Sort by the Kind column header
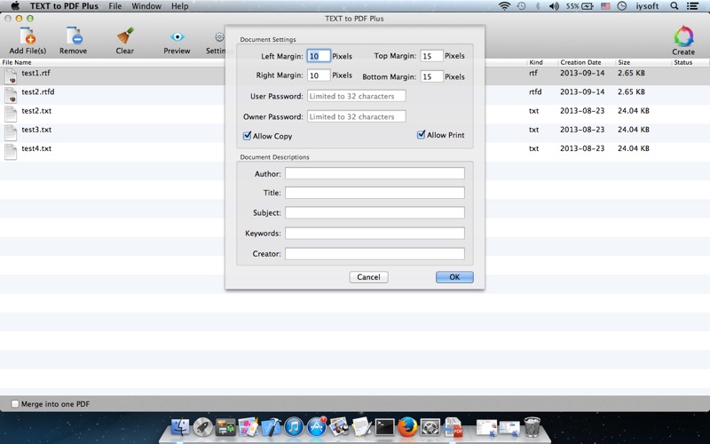The width and height of the screenshot is (710, 444). 536,62
